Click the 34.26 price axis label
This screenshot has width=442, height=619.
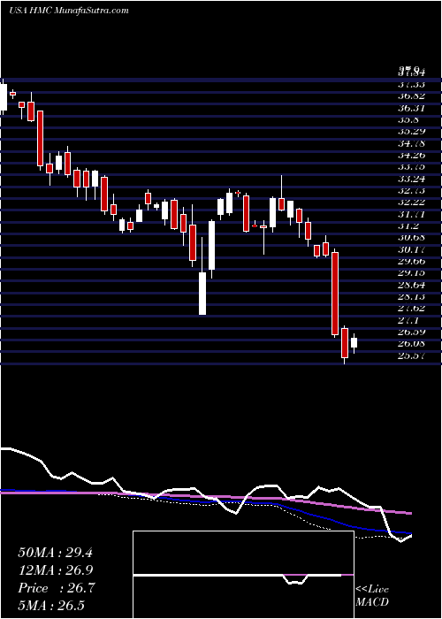(x=411, y=155)
